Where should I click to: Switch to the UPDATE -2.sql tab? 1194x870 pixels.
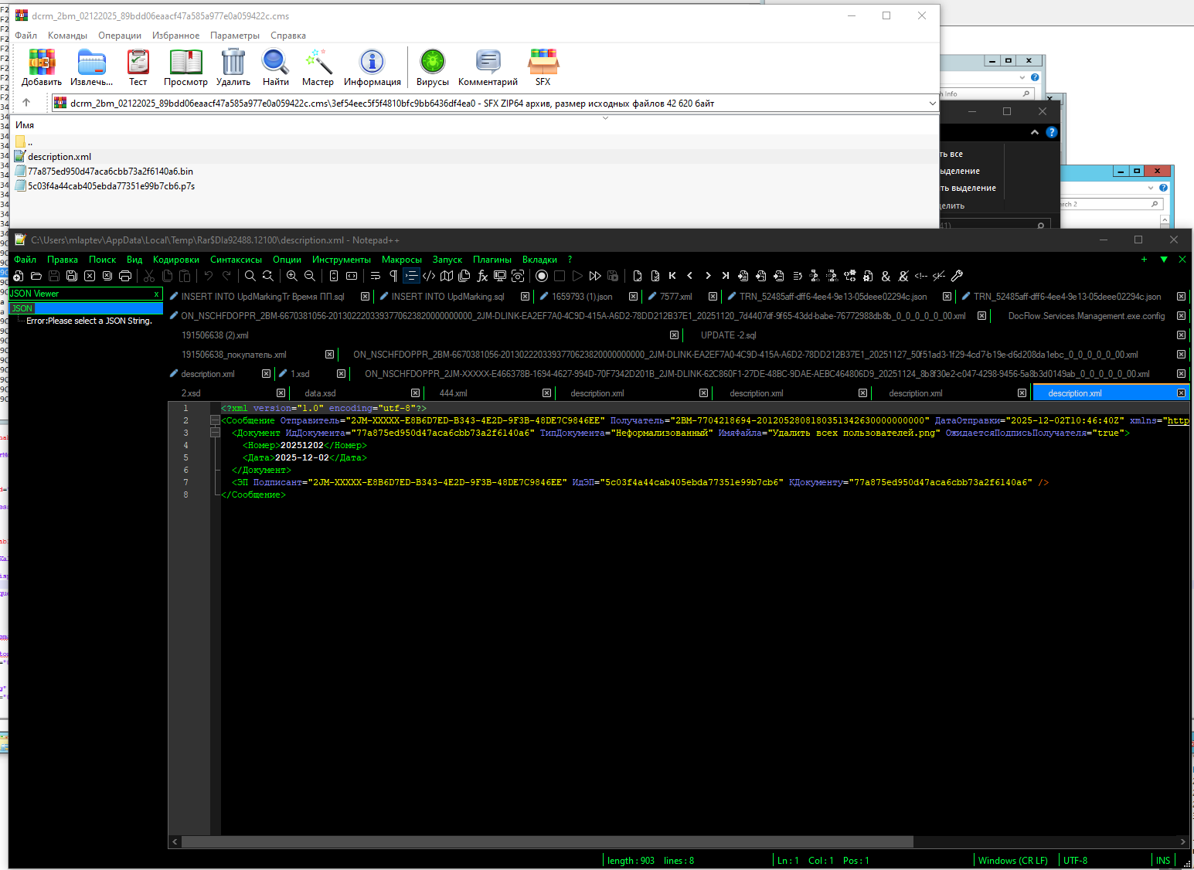click(728, 335)
